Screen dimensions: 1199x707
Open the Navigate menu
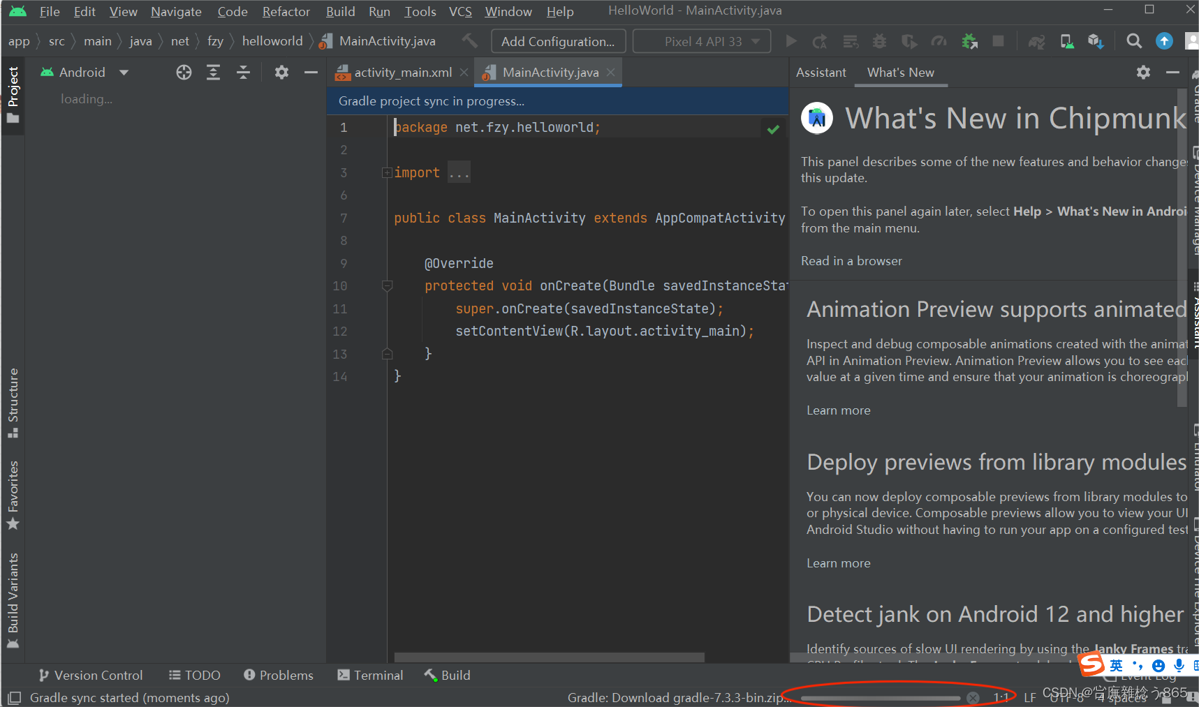point(176,11)
